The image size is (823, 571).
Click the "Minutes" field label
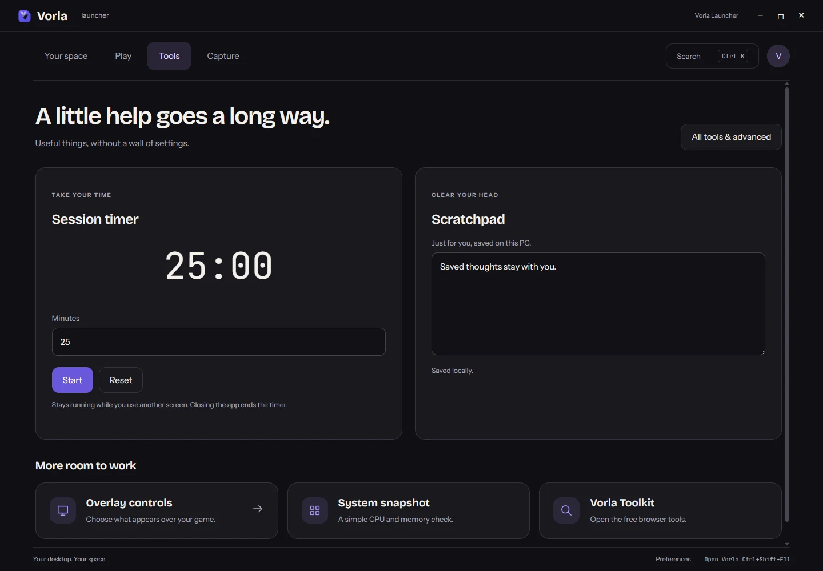(66, 318)
